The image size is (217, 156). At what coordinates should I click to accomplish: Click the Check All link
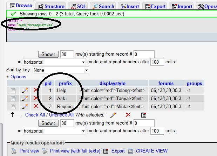click(x=35, y=115)
